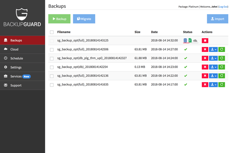This screenshot has width=231, height=153.
Task: Click the BackupGuard shield logo
Action: (22, 14)
